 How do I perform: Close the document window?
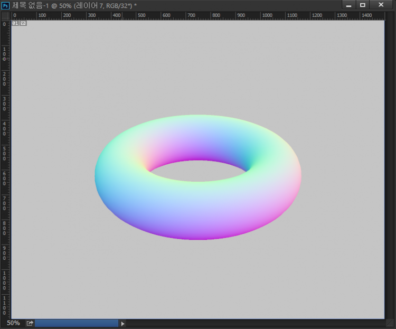(381, 5)
